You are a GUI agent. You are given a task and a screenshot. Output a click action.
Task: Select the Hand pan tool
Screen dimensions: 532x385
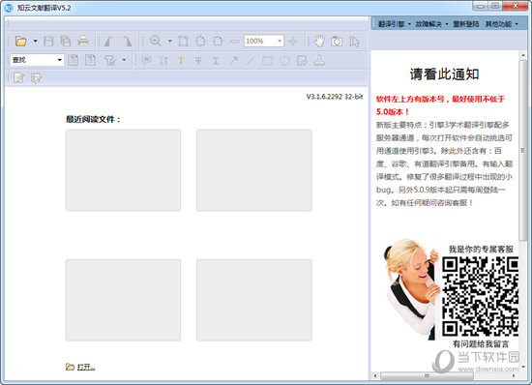pos(319,42)
